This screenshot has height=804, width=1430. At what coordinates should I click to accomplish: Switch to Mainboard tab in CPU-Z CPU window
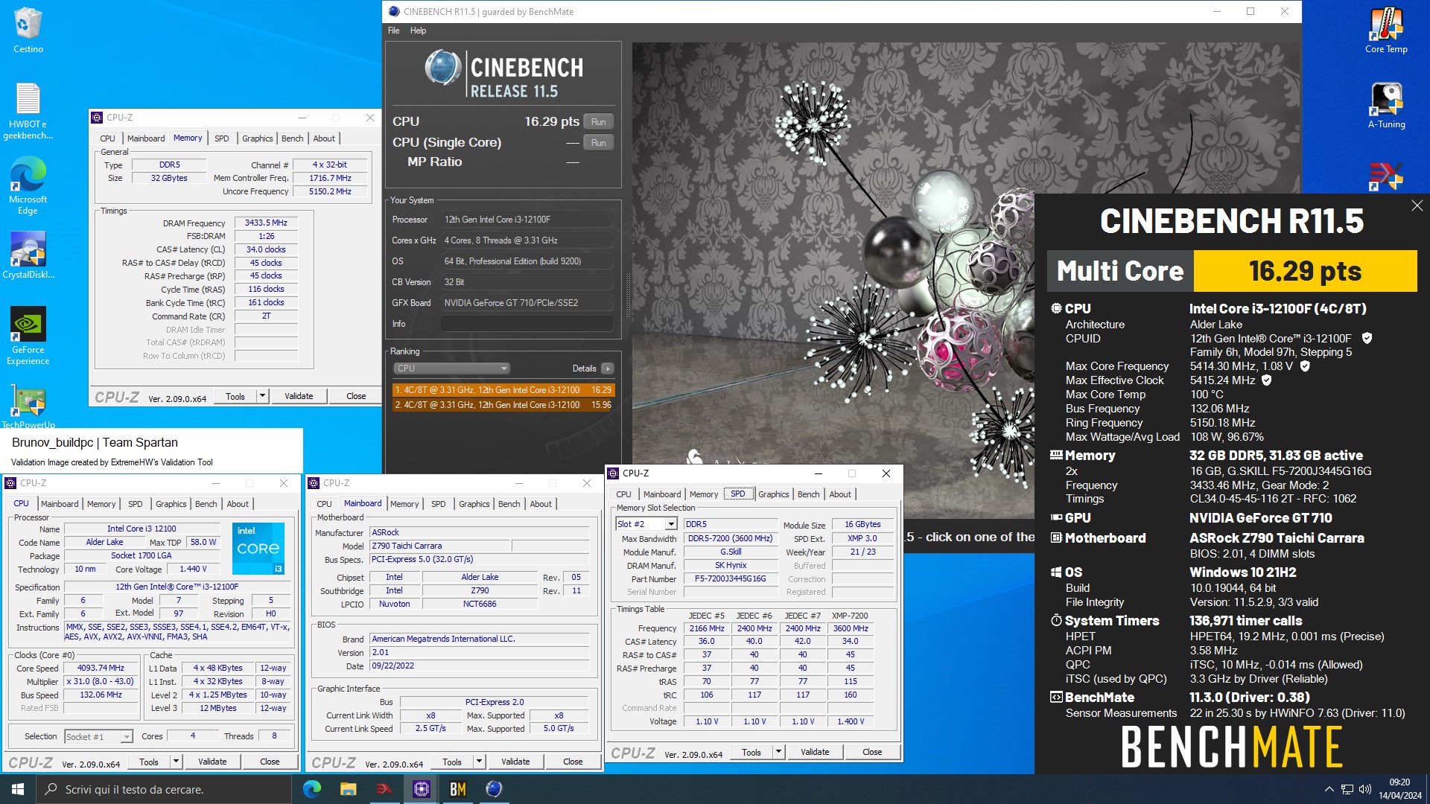[60, 504]
